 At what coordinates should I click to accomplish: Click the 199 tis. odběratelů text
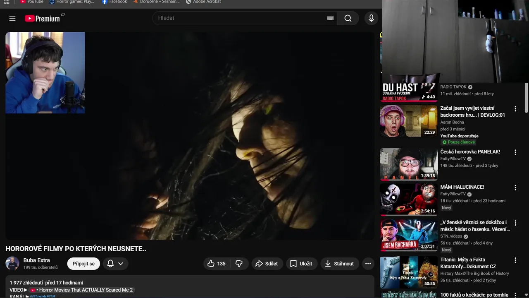click(41, 267)
